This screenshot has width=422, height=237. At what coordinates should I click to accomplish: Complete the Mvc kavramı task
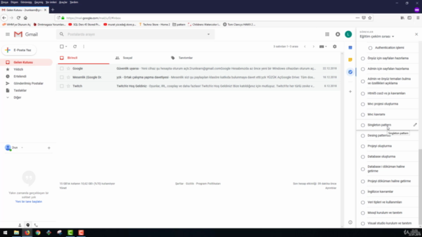[x=363, y=115]
